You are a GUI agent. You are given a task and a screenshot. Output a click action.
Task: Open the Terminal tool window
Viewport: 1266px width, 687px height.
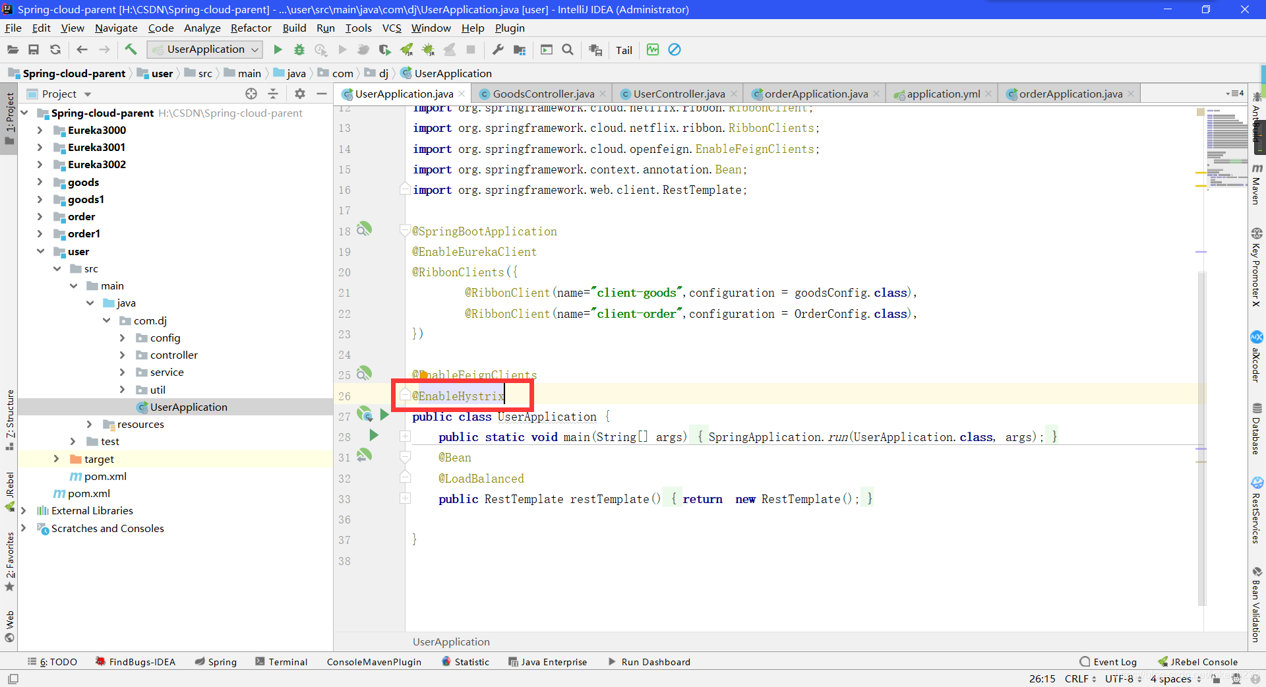pyautogui.click(x=282, y=661)
